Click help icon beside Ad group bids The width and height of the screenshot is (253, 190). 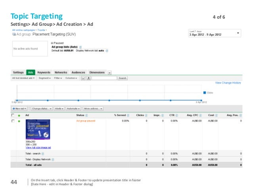80,47
